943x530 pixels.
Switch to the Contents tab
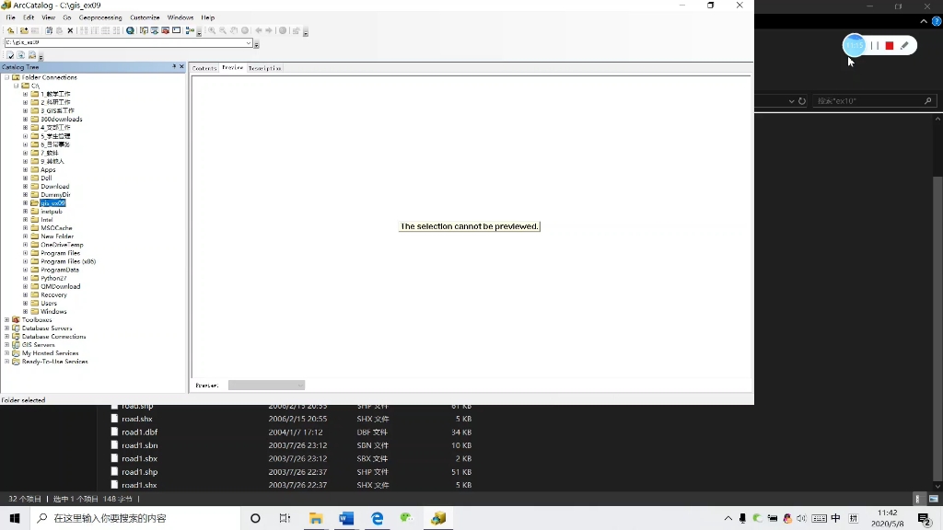(204, 67)
